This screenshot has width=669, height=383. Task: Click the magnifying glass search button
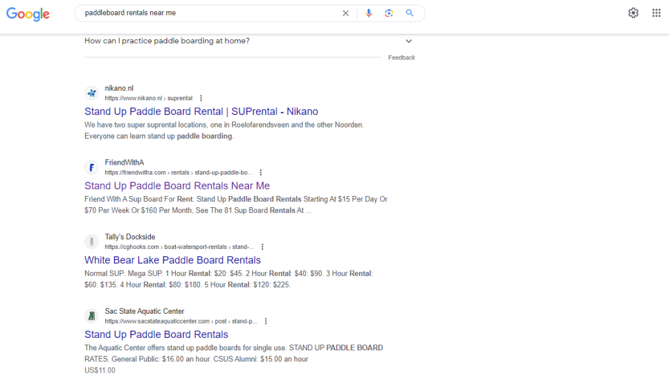point(410,13)
